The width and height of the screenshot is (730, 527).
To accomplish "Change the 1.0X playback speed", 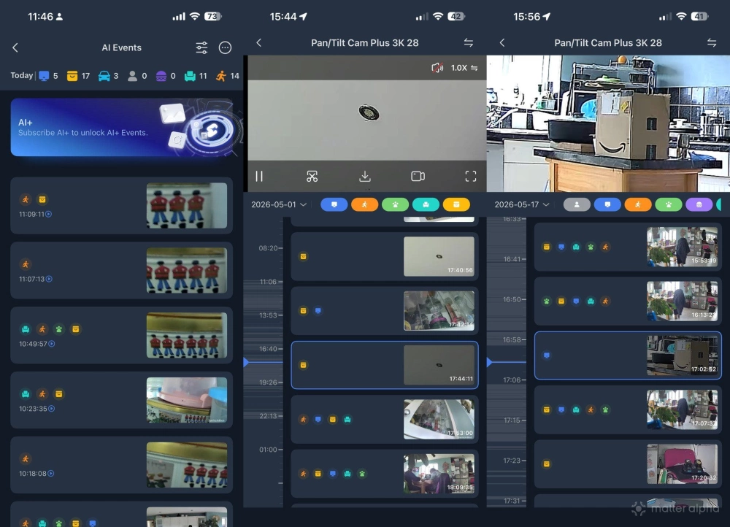I will coord(464,68).
